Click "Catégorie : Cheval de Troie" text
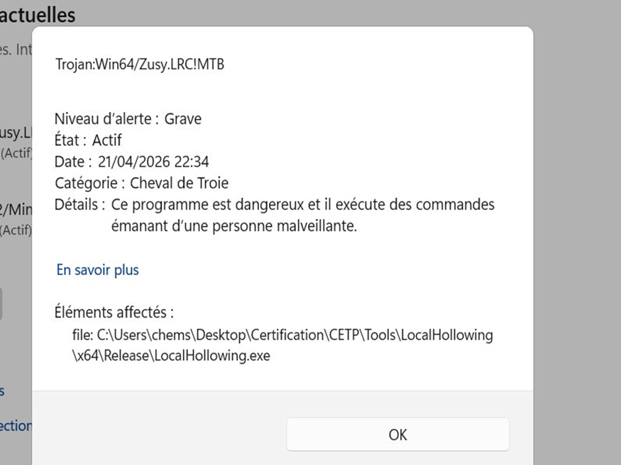 click(x=141, y=183)
